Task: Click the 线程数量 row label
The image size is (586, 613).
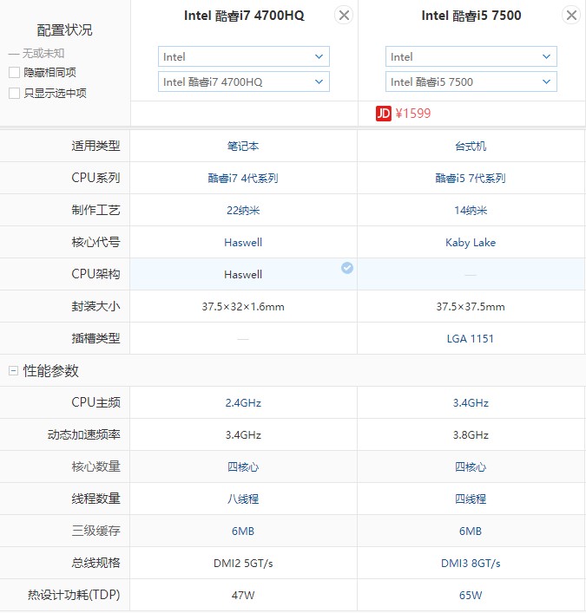Action: [95, 499]
